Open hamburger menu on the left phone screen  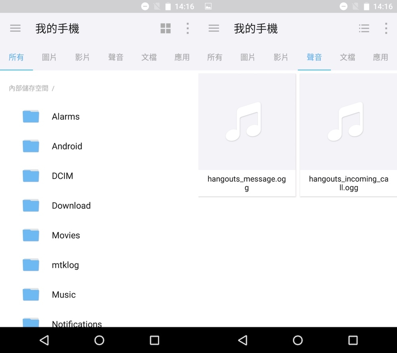point(15,28)
